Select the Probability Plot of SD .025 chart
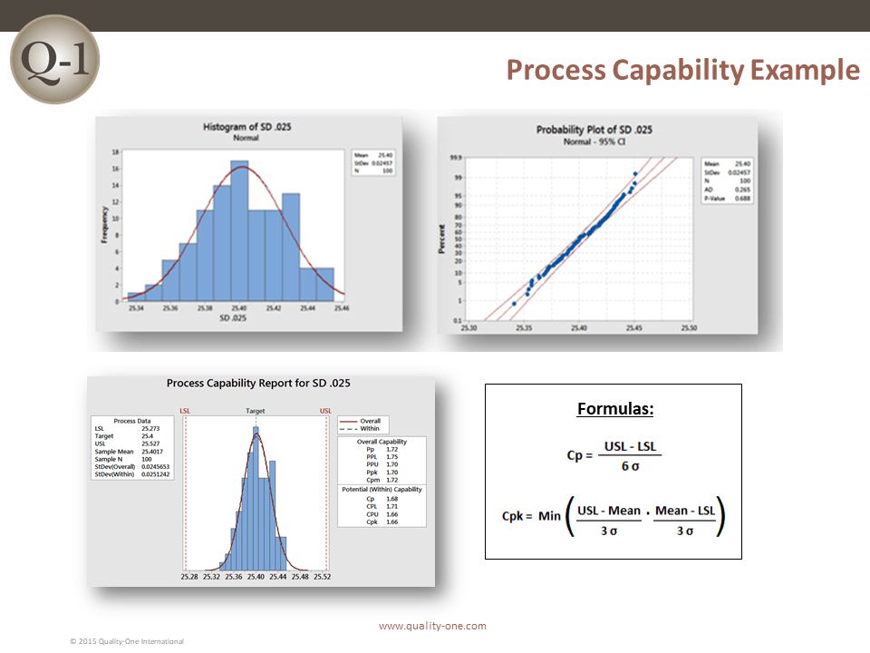 pos(597,225)
